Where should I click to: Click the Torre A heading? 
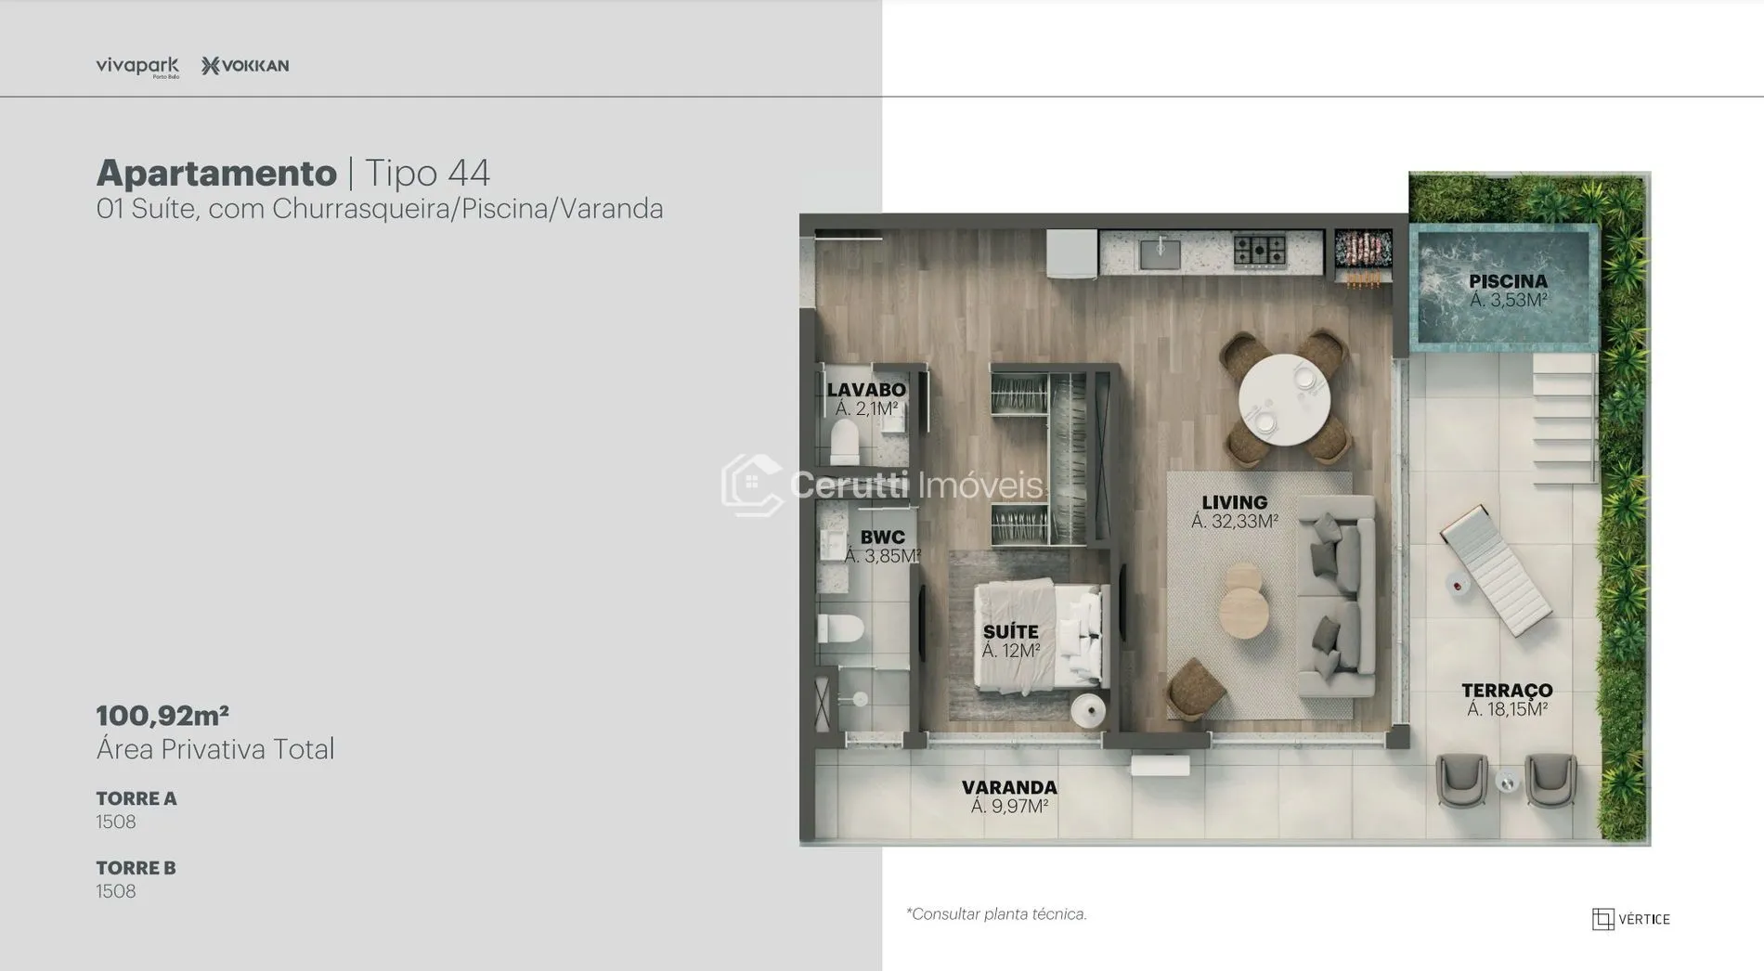[136, 798]
